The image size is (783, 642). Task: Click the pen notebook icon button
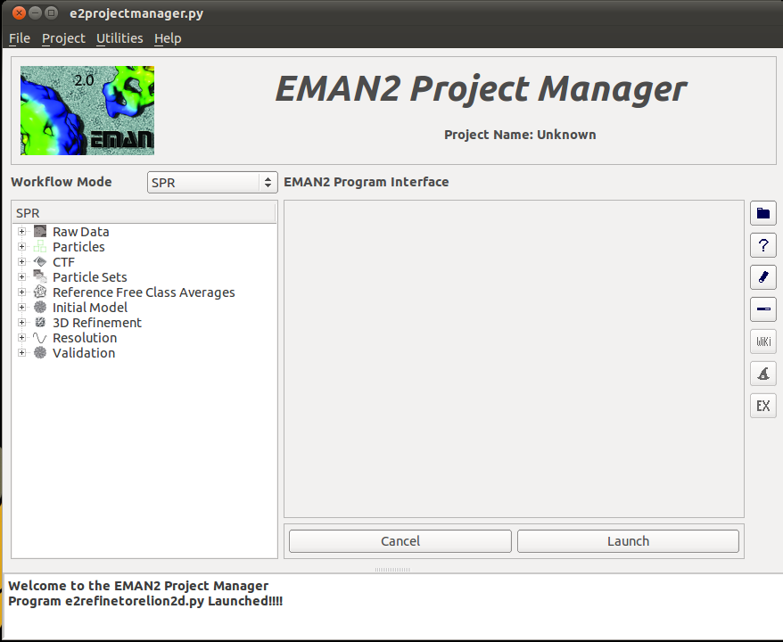tap(762, 277)
